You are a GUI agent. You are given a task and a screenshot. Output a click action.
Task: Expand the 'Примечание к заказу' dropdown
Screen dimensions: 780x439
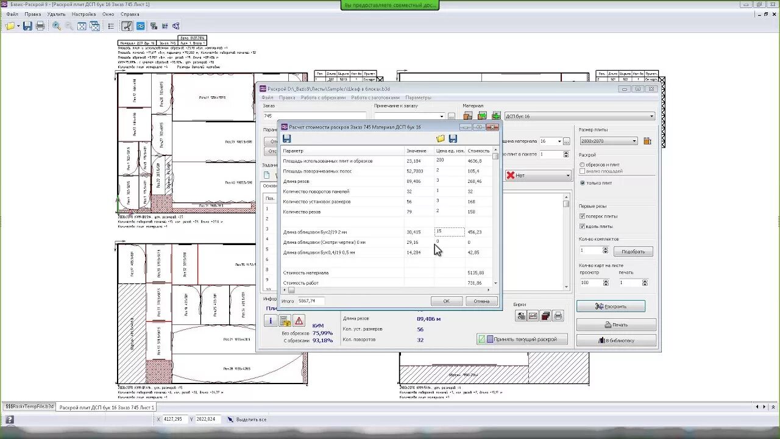tap(442, 116)
